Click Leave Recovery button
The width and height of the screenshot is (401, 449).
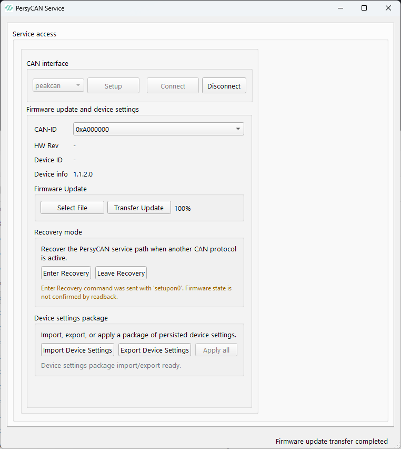121,273
